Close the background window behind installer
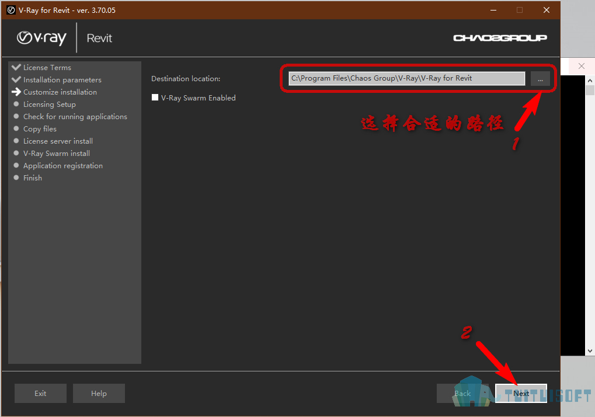This screenshot has height=417, width=595. coord(582,66)
